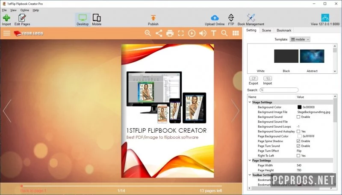Disable Page Spine Shadow checkbox
This screenshot has height=195, width=342.
click(298, 141)
